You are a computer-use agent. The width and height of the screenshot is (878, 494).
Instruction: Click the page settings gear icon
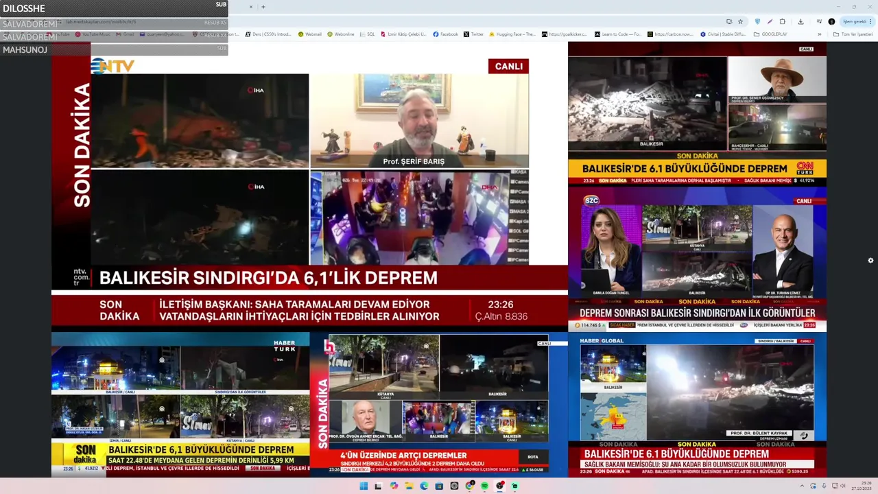point(870,260)
